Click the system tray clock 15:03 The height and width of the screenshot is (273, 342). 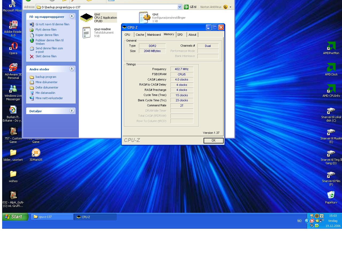(x=333, y=216)
